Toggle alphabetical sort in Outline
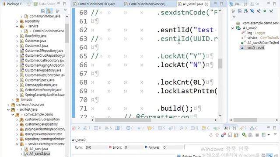 [x=246, y=11]
